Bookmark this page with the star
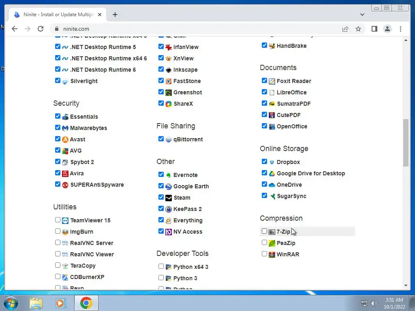 (358, 29)
